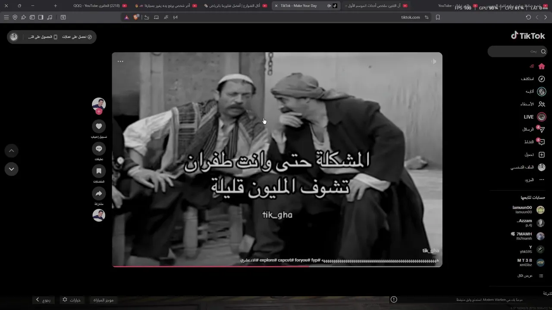552x310 pixels.
Task: Open Brave Shields lion icon
Action: coord(137,17)
